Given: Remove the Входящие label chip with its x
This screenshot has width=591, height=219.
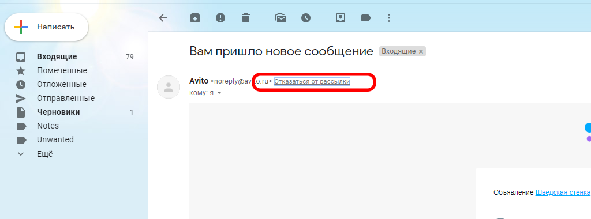Looking at the screenshot, I should (421, 51).
